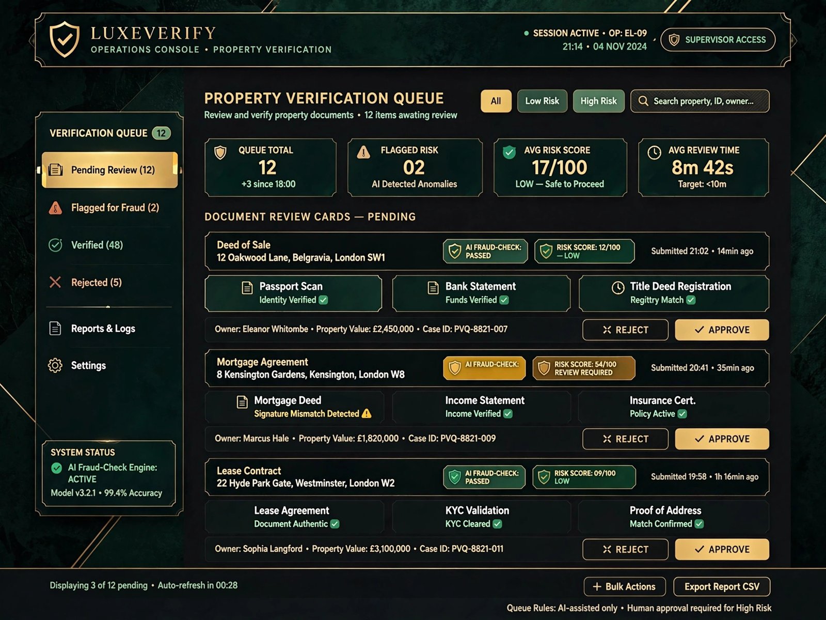Click Risk Score 54/100 Review Required badge
Viewport: 826px width, 620px height.
(x=584, y=368)
